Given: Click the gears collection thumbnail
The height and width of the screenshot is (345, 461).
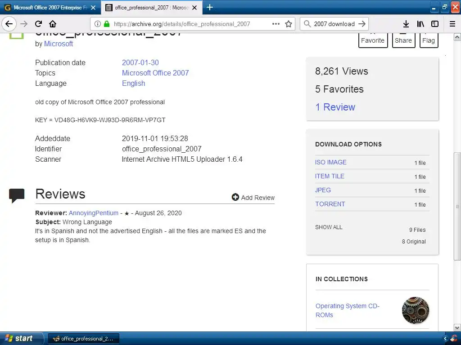Looking at the screenshot, I should point(416,310).
